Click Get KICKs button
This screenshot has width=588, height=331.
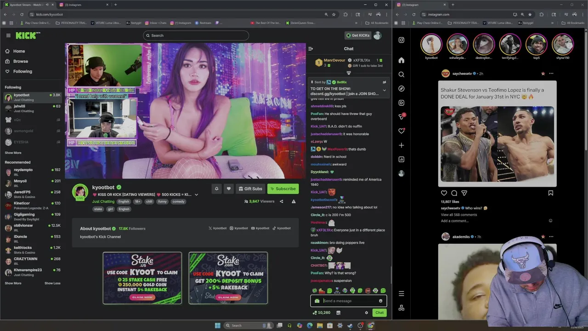click(358, 35)
